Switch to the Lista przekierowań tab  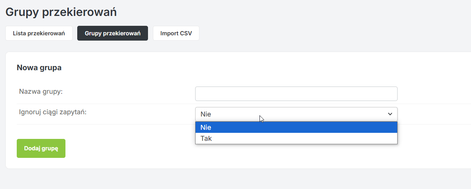[x=39, y=33]
